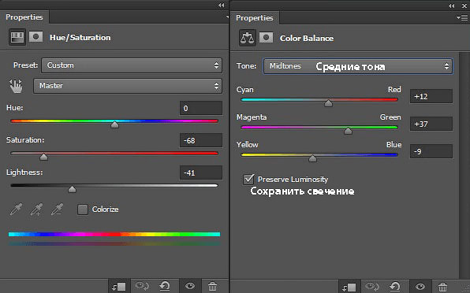470x293 pixels.
Task: Close the Color Balance panel
Action: [x=464, y=6]
